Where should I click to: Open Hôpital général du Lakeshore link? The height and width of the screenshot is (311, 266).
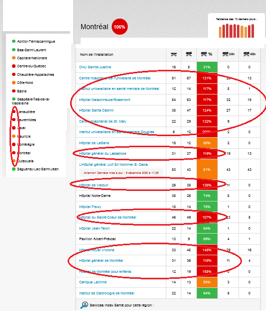103,154
